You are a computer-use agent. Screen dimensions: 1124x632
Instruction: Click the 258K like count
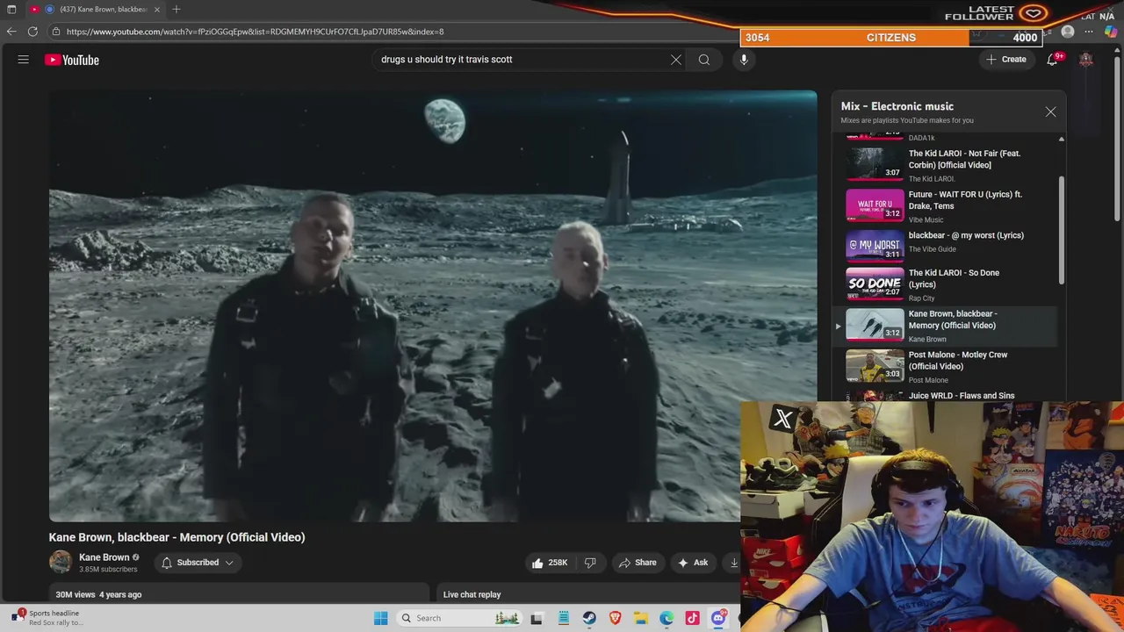pyautogui.click(x=558, y=563)
